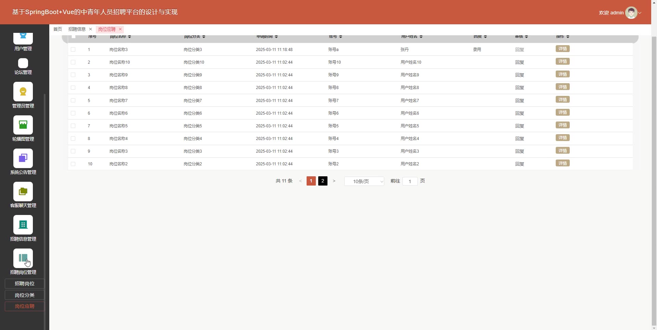
Task: Click the 招聘岗位管理 sidebar icon
Action: (23, 258)
